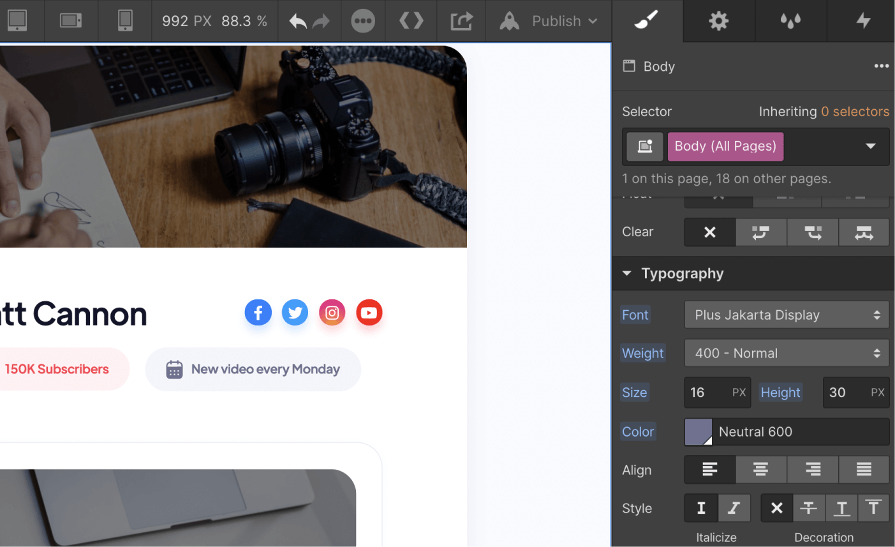The image size is (895, 547).
Task: Collapse the Typography section
Action: coord(626,273)
